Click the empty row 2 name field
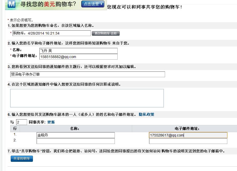Image resolution: width=237 pixels, height=171 pixels. click(76, 141)
